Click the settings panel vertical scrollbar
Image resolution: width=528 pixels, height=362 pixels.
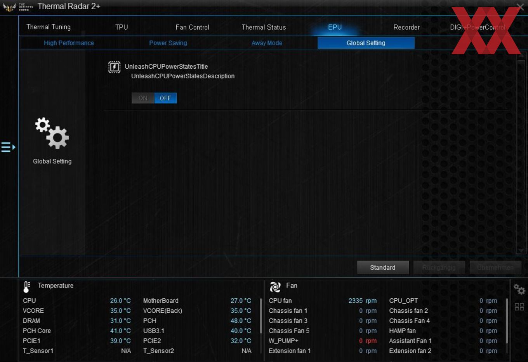(x=521, y=125)
